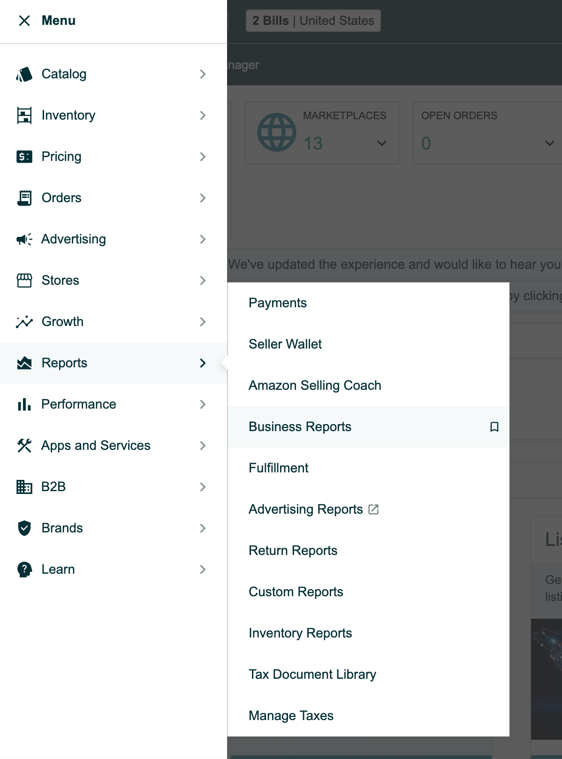
Task: Click the Inventory shelves icon
Action: 24,115
